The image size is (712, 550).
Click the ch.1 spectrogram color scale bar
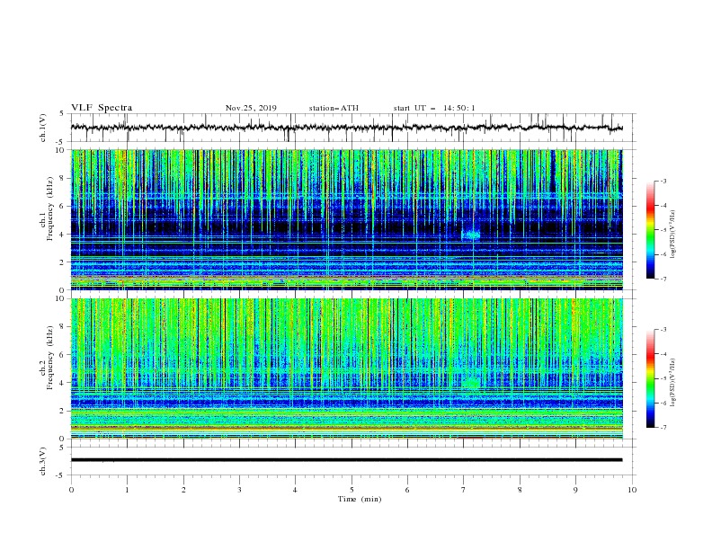[651, 230]
